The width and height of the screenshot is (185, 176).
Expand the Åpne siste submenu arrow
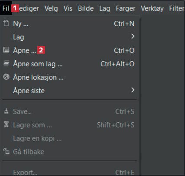click(x=133, y=90)
